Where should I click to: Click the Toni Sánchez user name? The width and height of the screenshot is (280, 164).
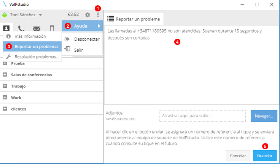click(23, 15)
